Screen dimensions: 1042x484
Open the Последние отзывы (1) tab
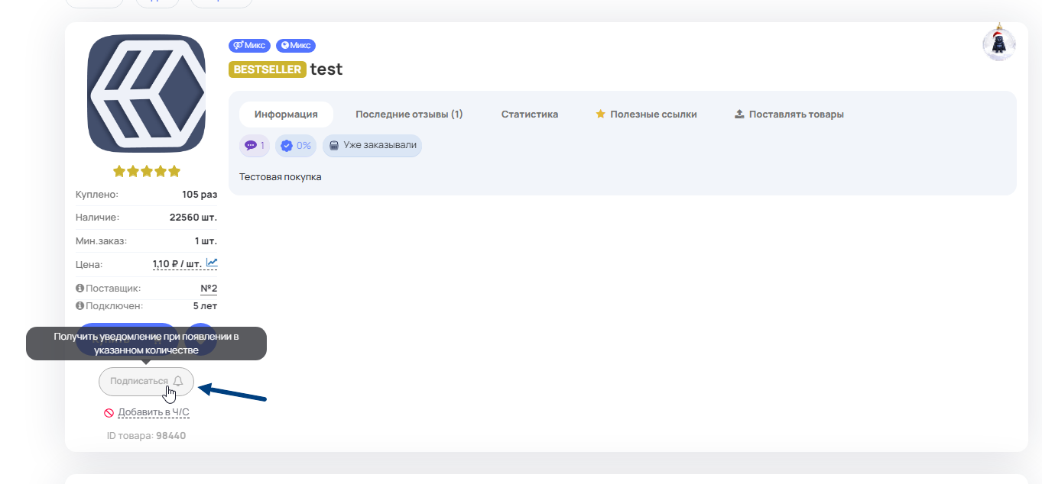(x=409, y=115)
